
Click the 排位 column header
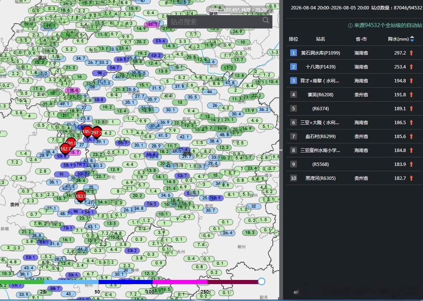[294, 39]
